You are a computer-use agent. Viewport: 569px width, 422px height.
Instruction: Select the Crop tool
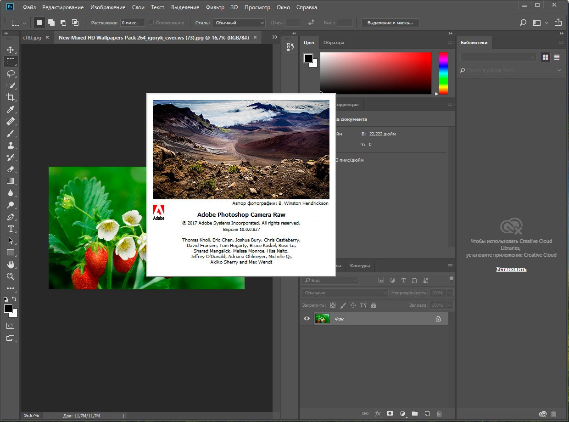(10, 97)
